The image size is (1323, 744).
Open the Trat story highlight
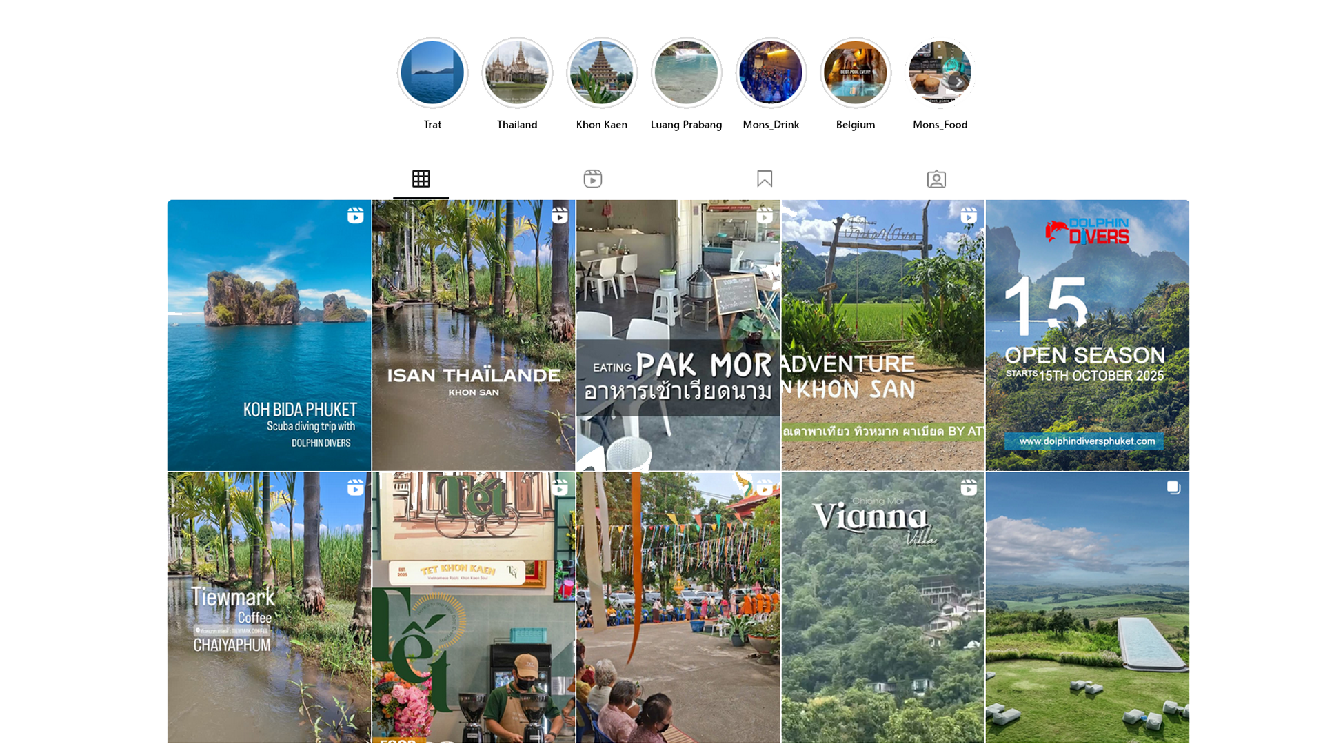(432, 72)
